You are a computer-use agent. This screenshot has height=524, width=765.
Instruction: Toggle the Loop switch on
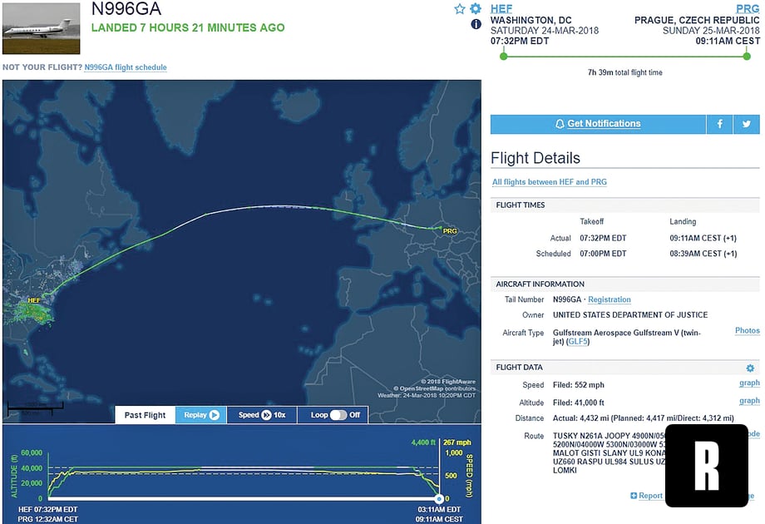[338, 415]
